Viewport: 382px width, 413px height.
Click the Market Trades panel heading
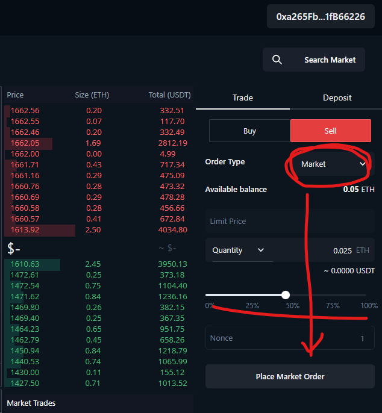pyautogui.click(x=31, y=403)
